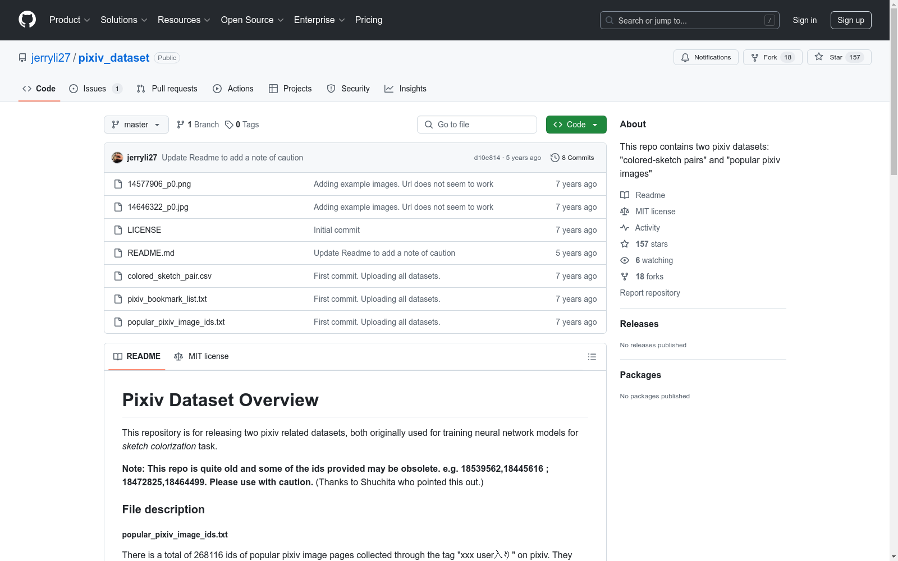This screenshot has height=561, width=898.
Task: Open 'Initial commit' message for LICENSE
Action: click(x=337, y=230)
